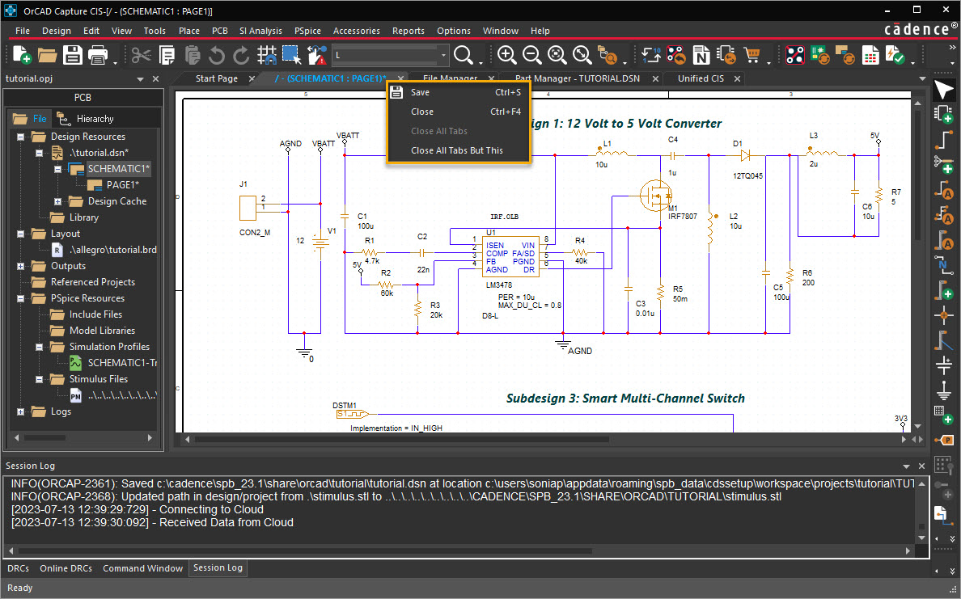Viewport: 961px width, 599px height.
Task: Toggle the area select icon
Action: [291, 55]
